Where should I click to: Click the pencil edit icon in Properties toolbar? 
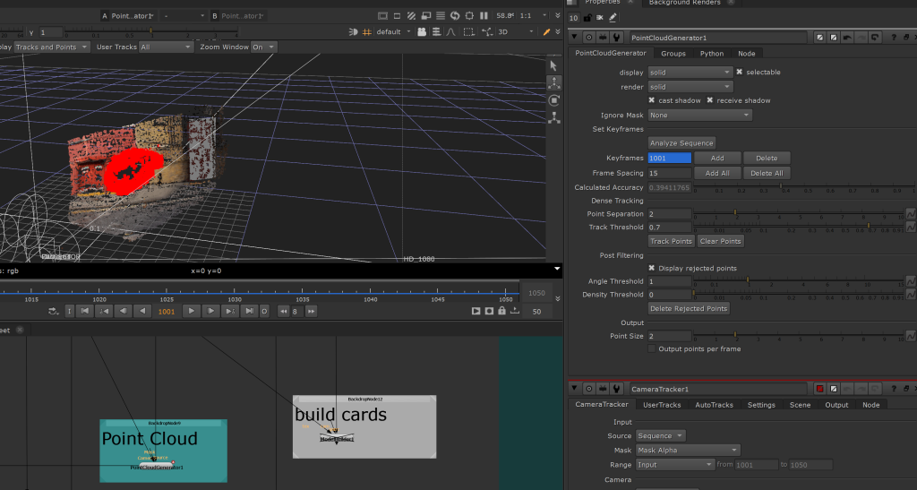(613, 18)
